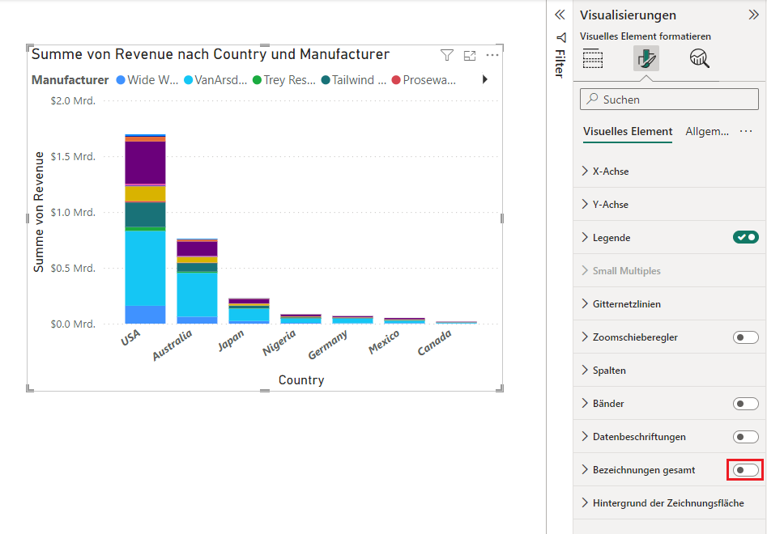Screen dimensions: 767x534
Task: Expand the X-Achse section
Action: (611, 172)
